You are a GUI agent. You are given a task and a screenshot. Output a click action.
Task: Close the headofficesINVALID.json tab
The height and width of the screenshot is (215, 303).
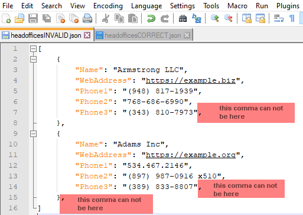(x=87, y=35)
